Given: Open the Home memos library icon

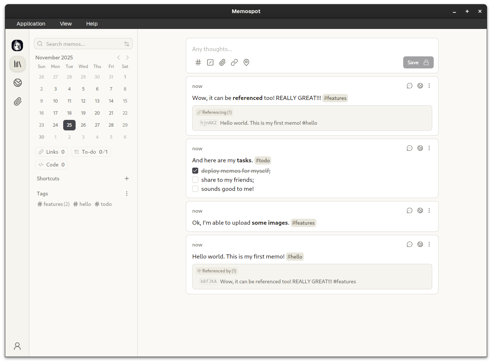Looking at the screenshot, I should pos(18,64).
